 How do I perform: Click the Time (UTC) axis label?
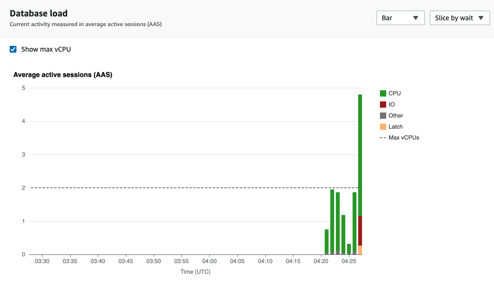tap(195, 271)
